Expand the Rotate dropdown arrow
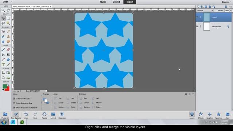 pos(48,114)
